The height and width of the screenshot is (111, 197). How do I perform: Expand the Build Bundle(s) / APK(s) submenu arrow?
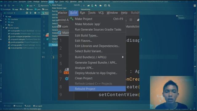(x=123, y=57)
